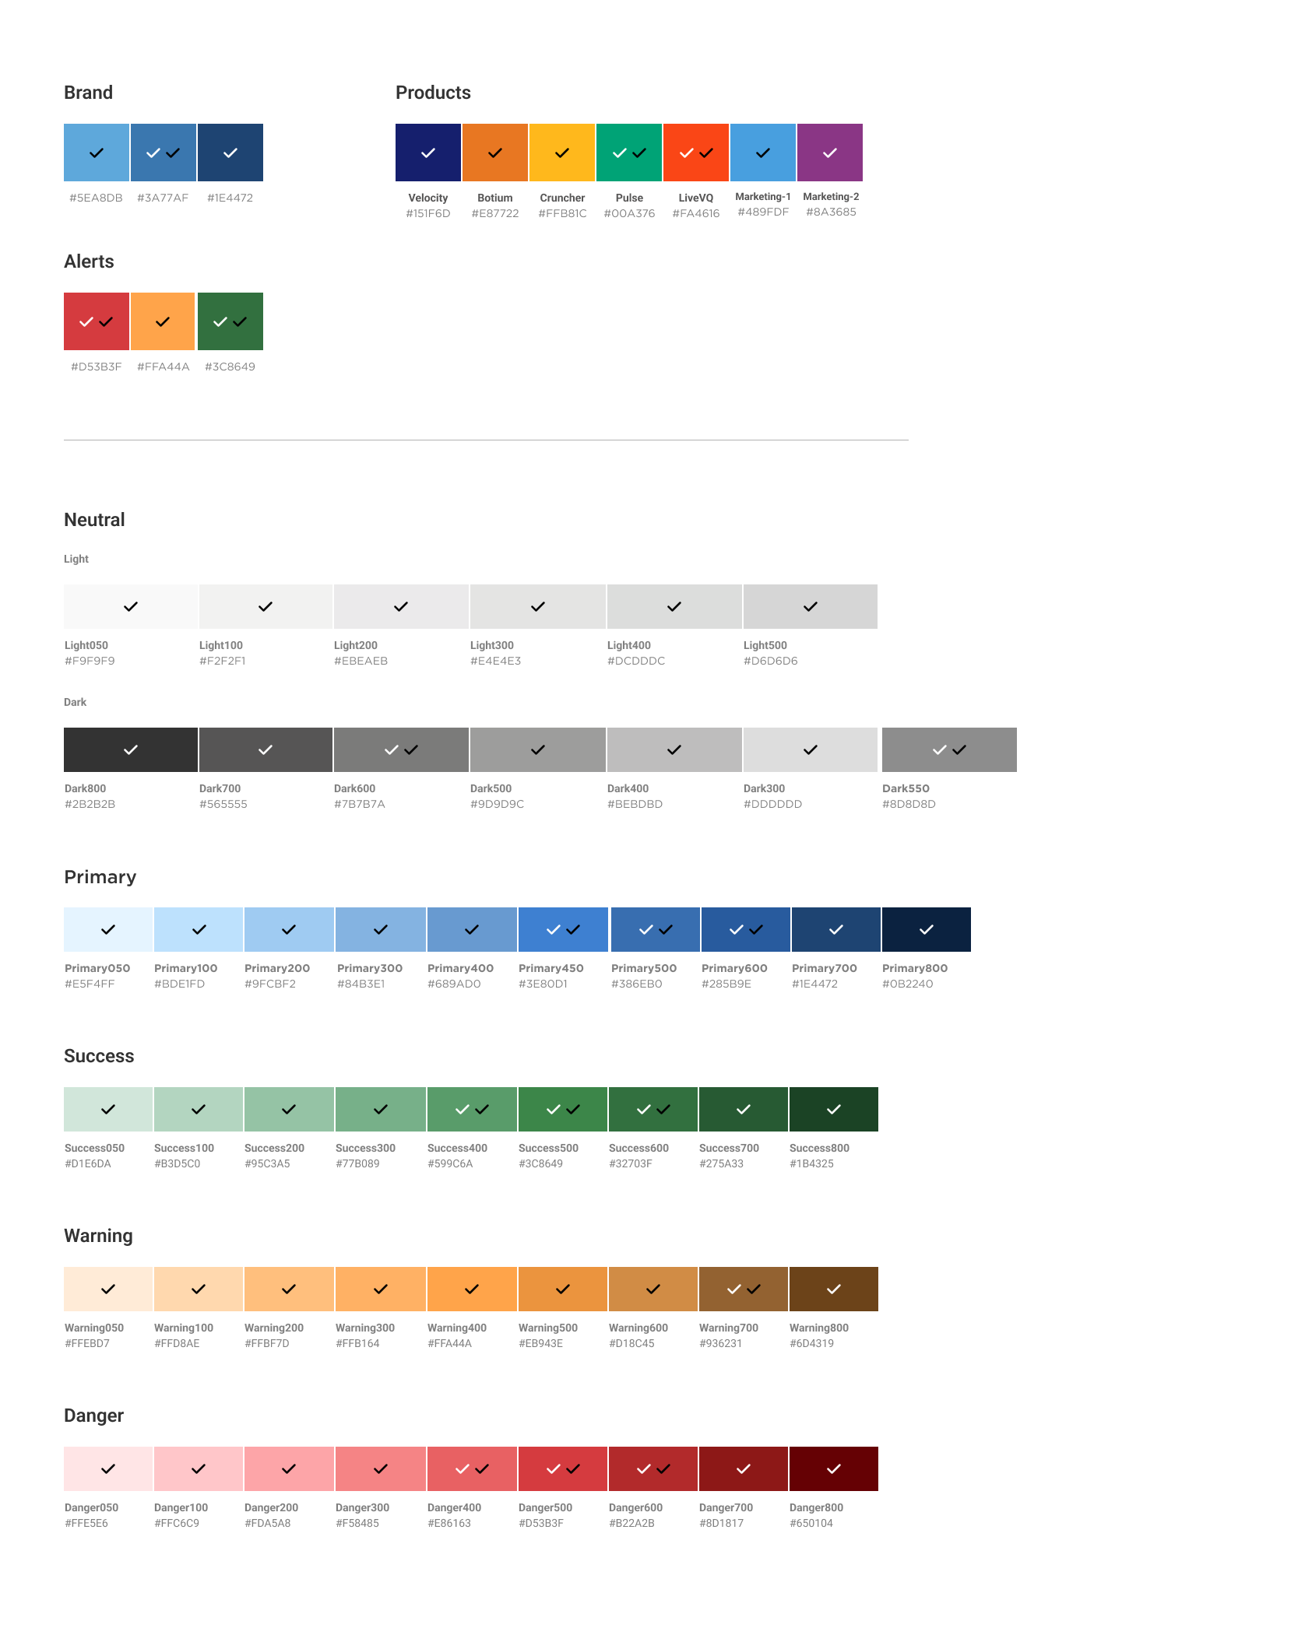Pick the Danger800 swatch
1298x1628 pixels.
click(834, 1468)
